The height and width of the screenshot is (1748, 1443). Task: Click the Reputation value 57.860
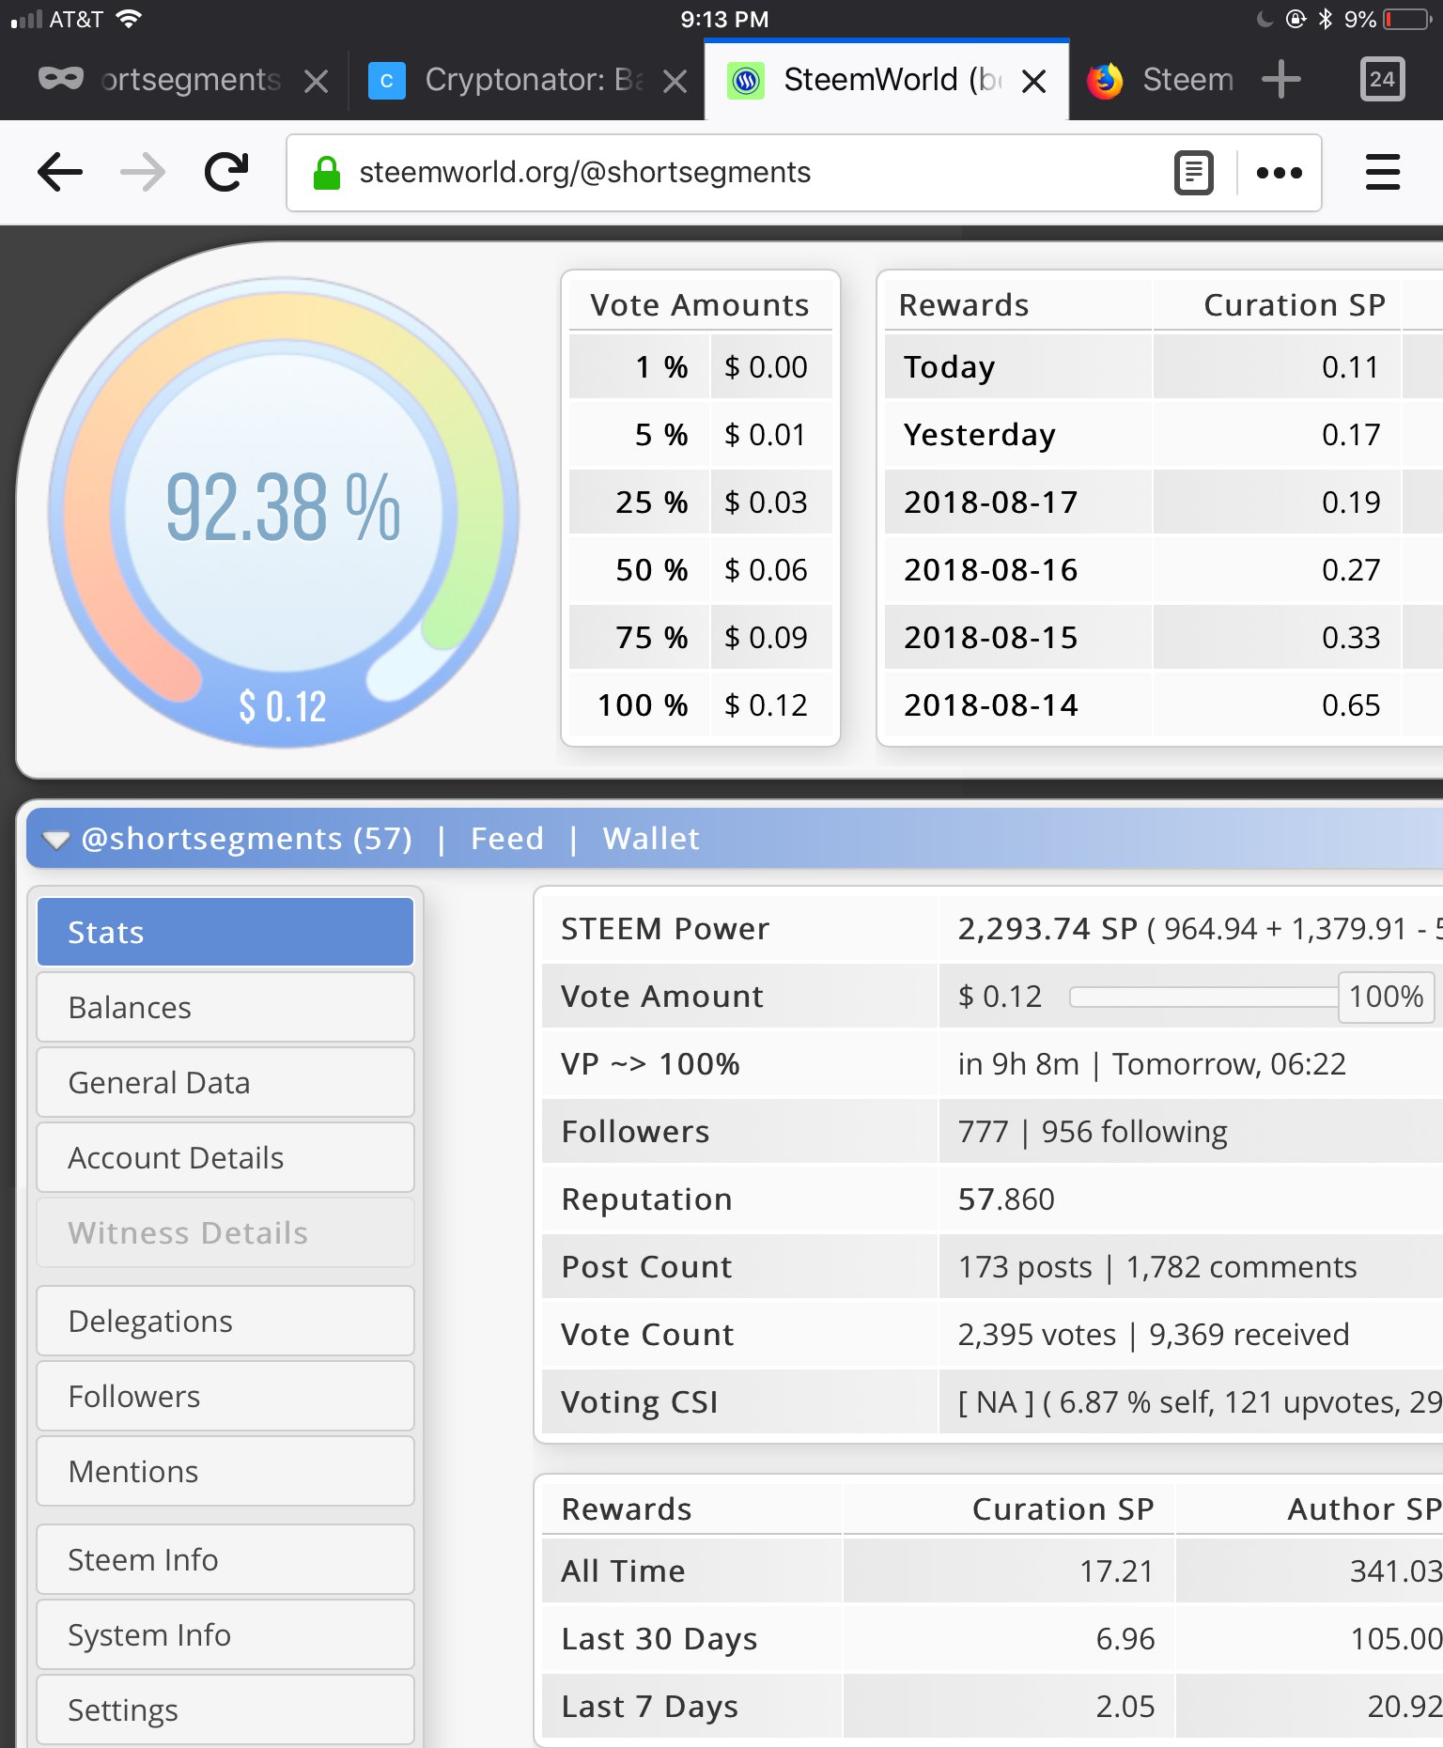[x=1006, y=1199]
